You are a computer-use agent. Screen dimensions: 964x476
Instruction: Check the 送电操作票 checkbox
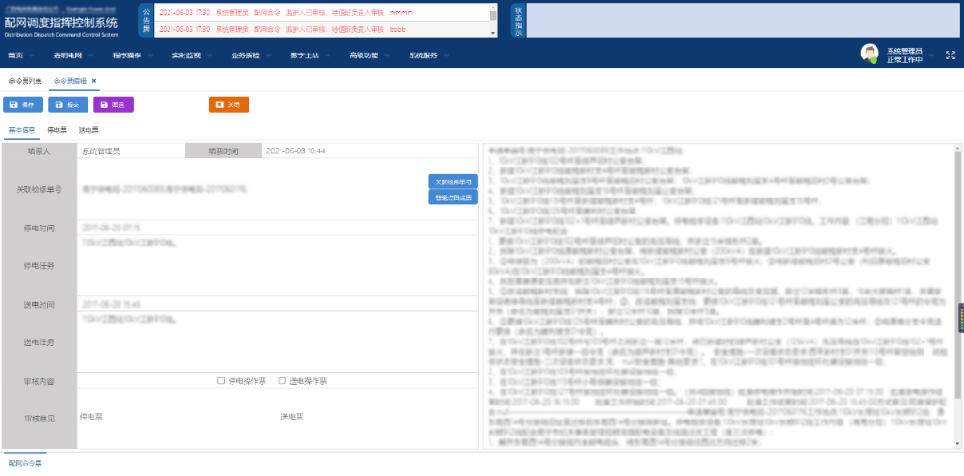click(x=282, y=381)
